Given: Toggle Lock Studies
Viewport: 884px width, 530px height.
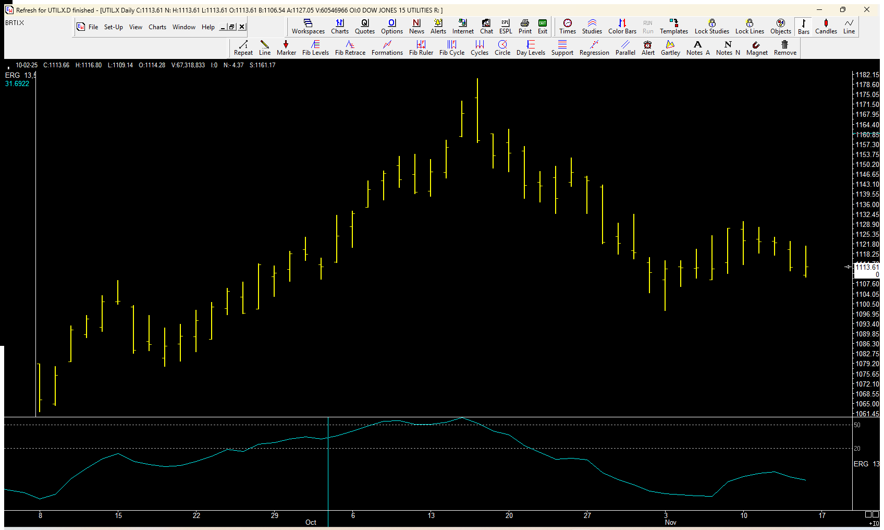Looking at the screenshot, I should pyautogui.click(x=711, y=26).
